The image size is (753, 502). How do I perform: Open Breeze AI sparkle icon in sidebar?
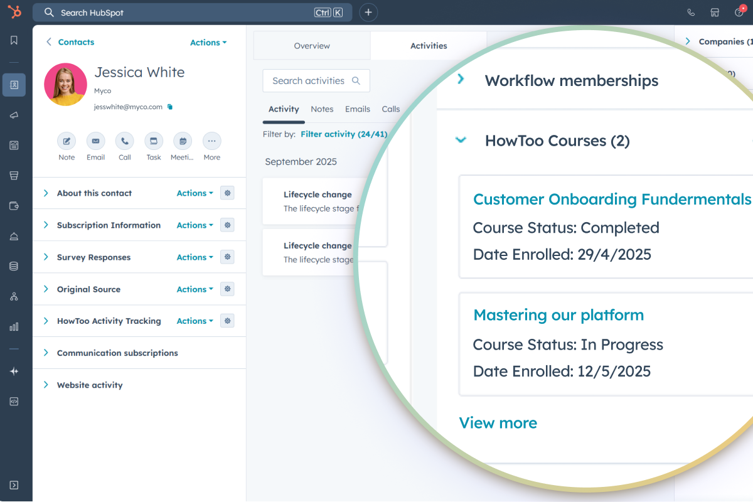pos(14,371)
